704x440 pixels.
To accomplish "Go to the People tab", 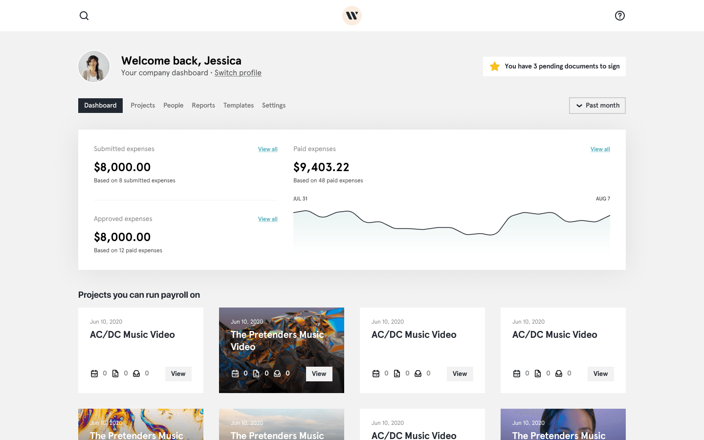I will (x=174, y=106).
